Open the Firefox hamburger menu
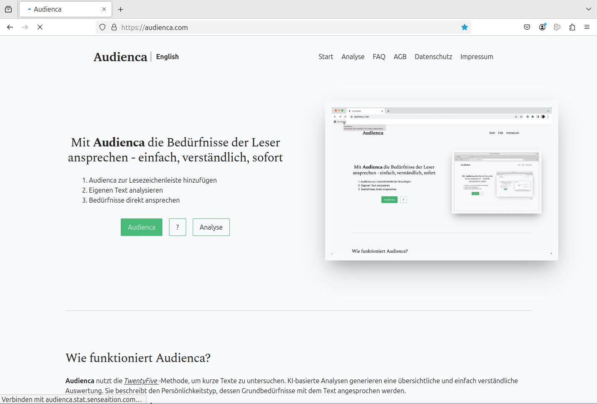The height and width of the screenshot is (404, 597). tap(587, 27)
